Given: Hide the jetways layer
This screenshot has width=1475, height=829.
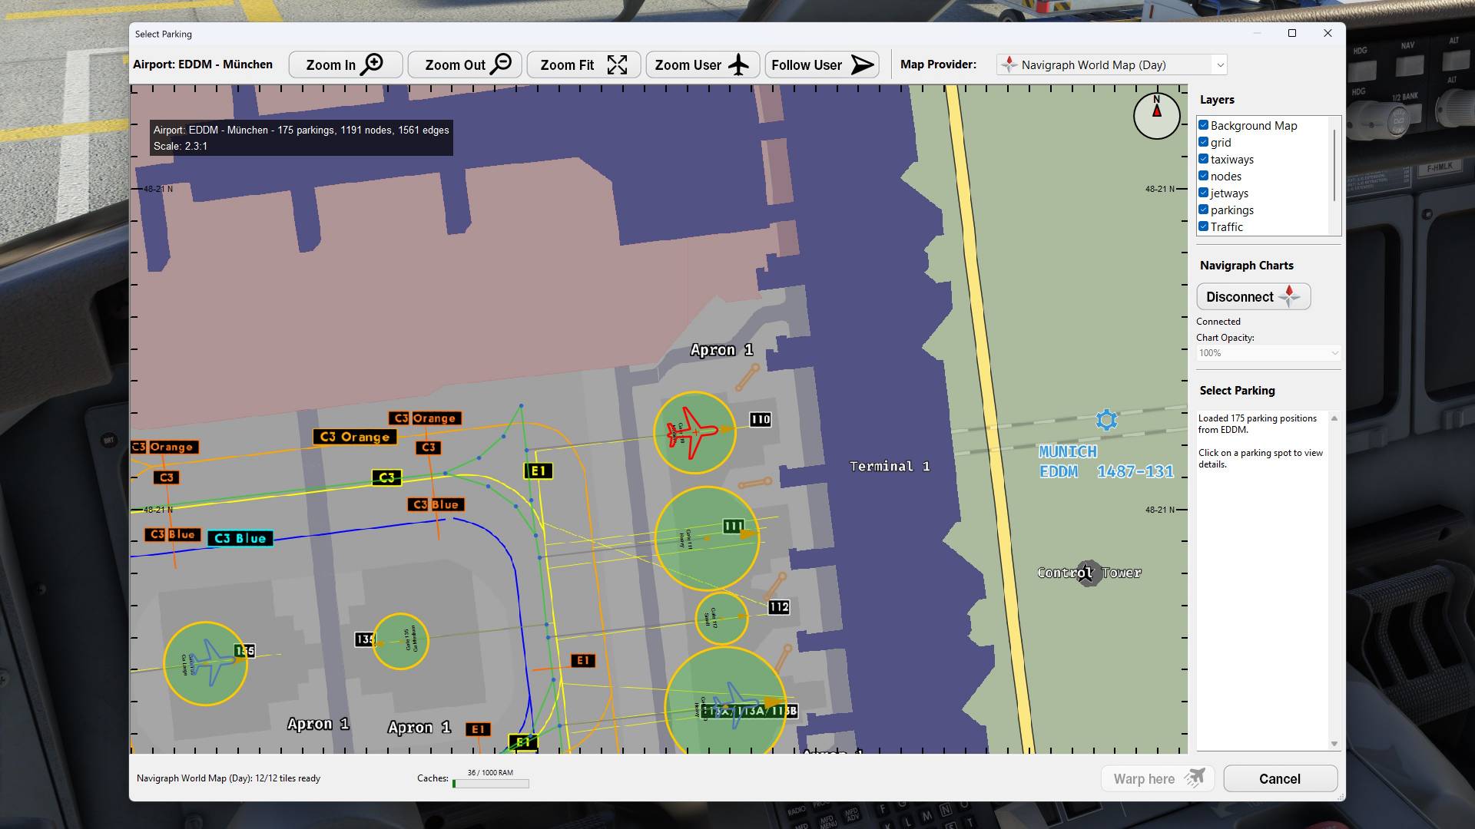Looking at the screenshot, I should 1204,193.
